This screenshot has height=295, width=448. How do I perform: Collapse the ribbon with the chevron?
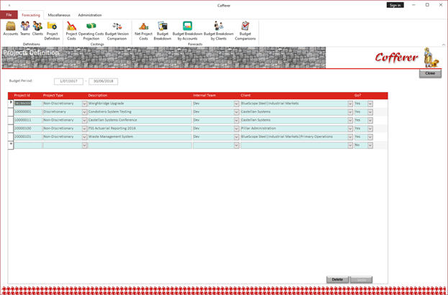pyautogui.click(x=444, y=45)
